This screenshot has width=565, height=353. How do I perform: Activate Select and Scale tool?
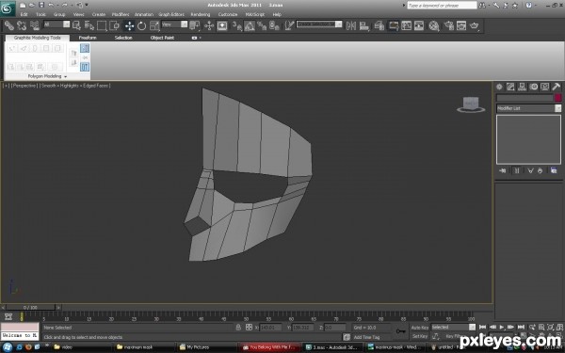tap(154, 25)
